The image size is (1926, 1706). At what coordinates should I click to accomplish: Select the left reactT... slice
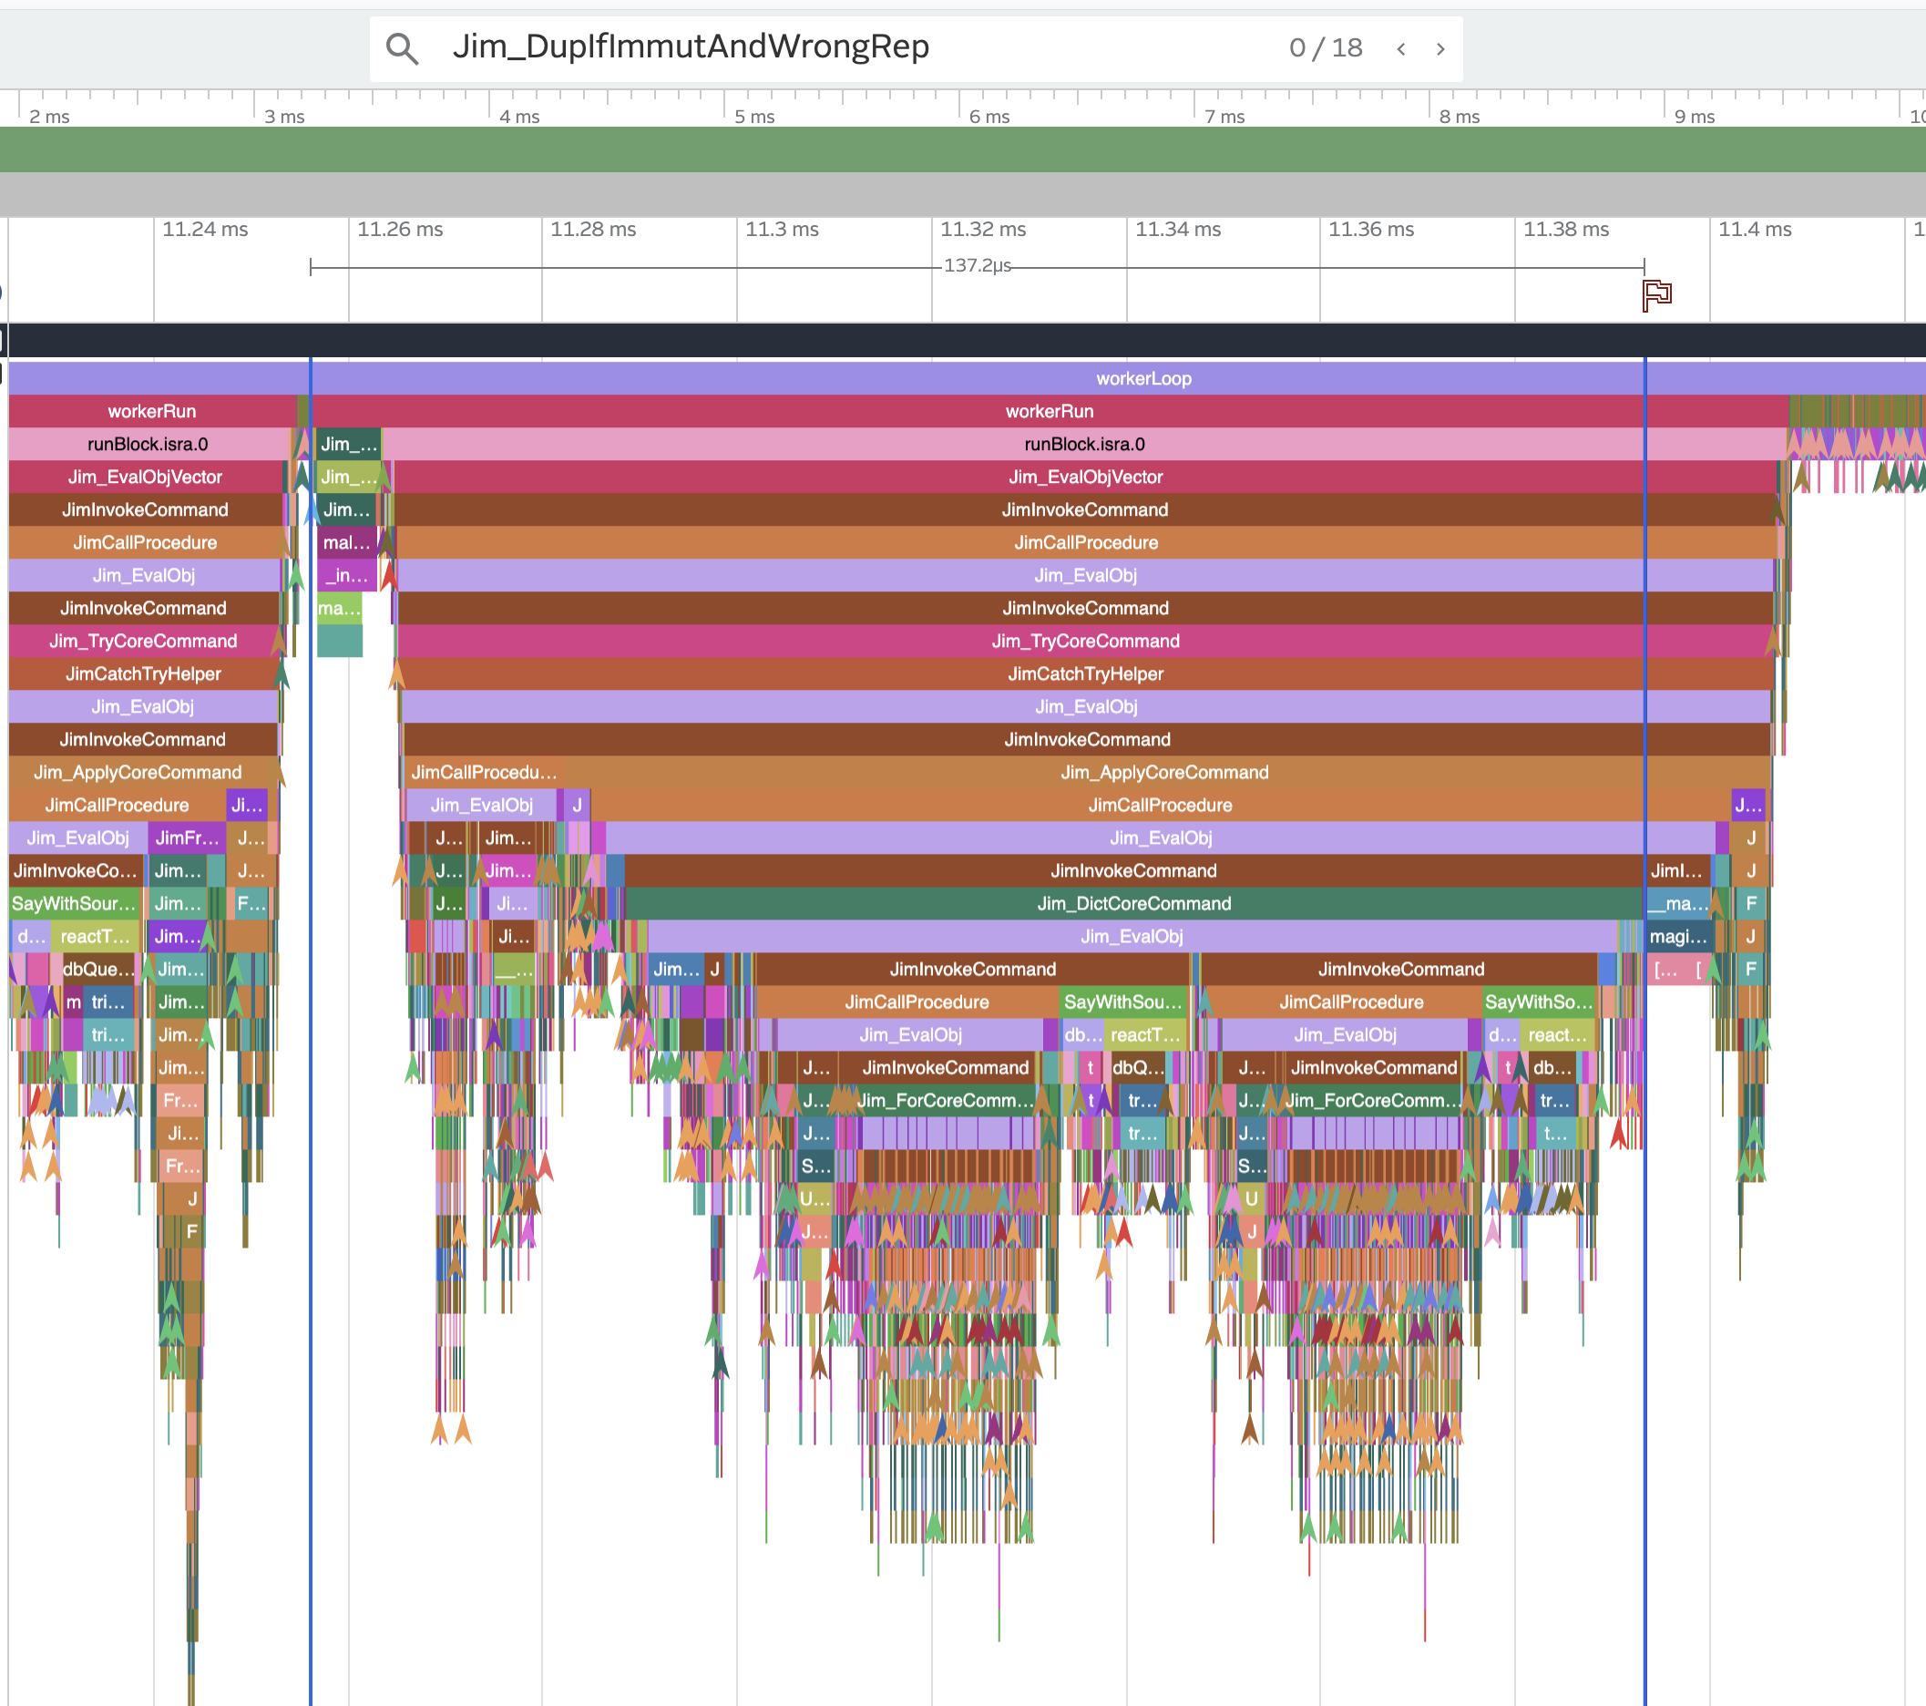pos(95,937)
